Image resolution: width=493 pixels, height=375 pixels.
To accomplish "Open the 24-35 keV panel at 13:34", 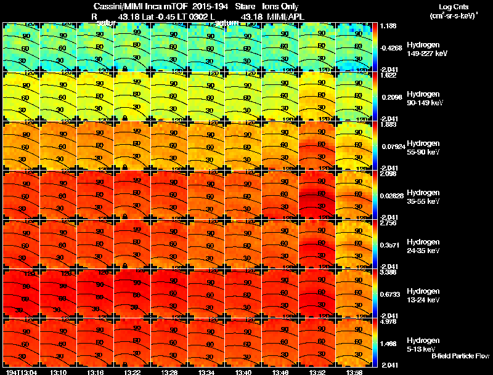I will pos(206,244).
